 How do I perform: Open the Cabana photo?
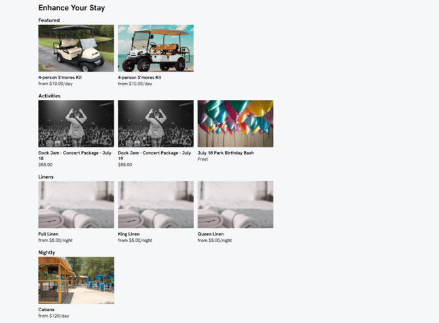click(x=76, y=280)
